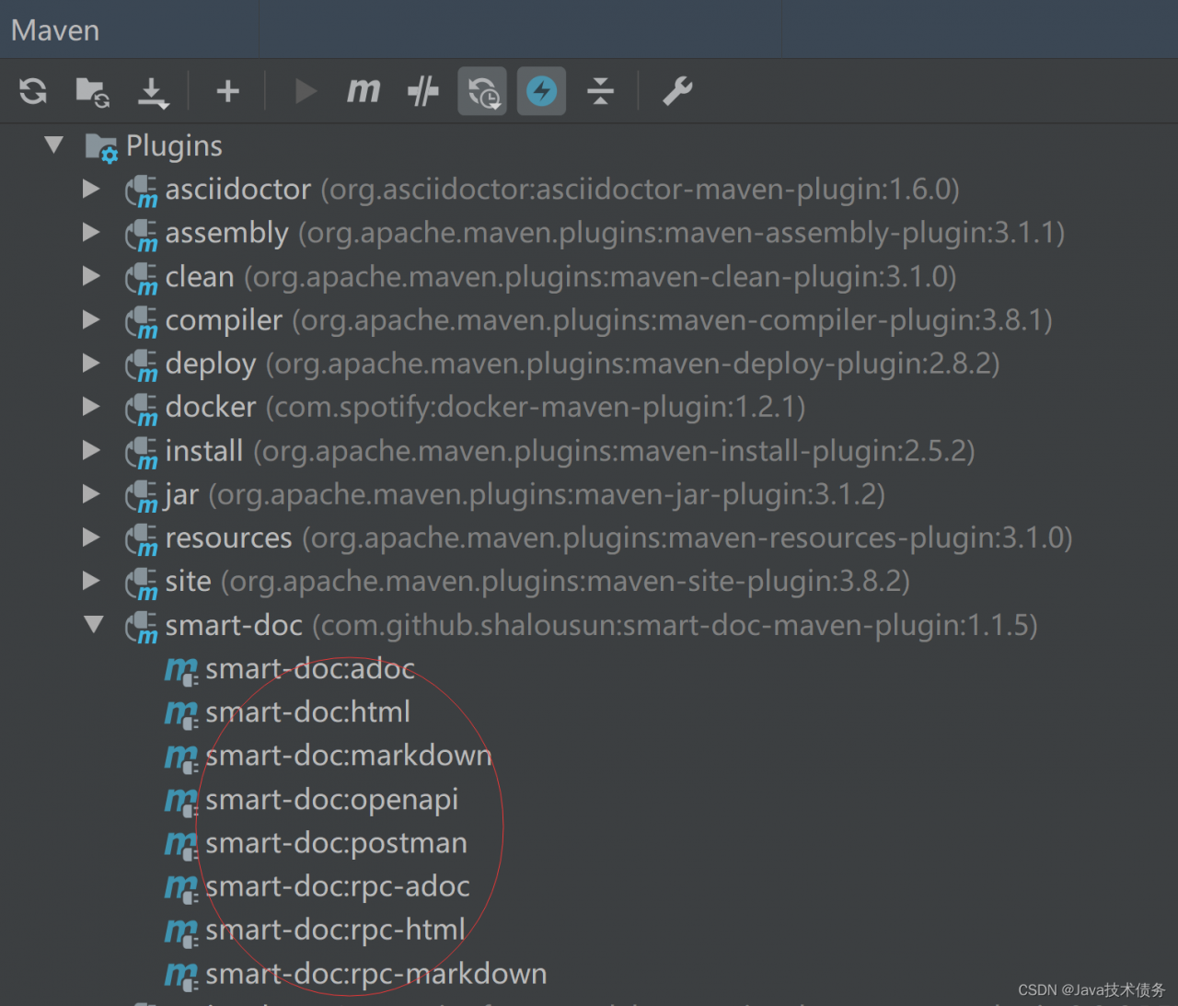This screenshot has width=1178, height=1006.
Task: Select asciidoctor plugin row
Action: point(589,189)
